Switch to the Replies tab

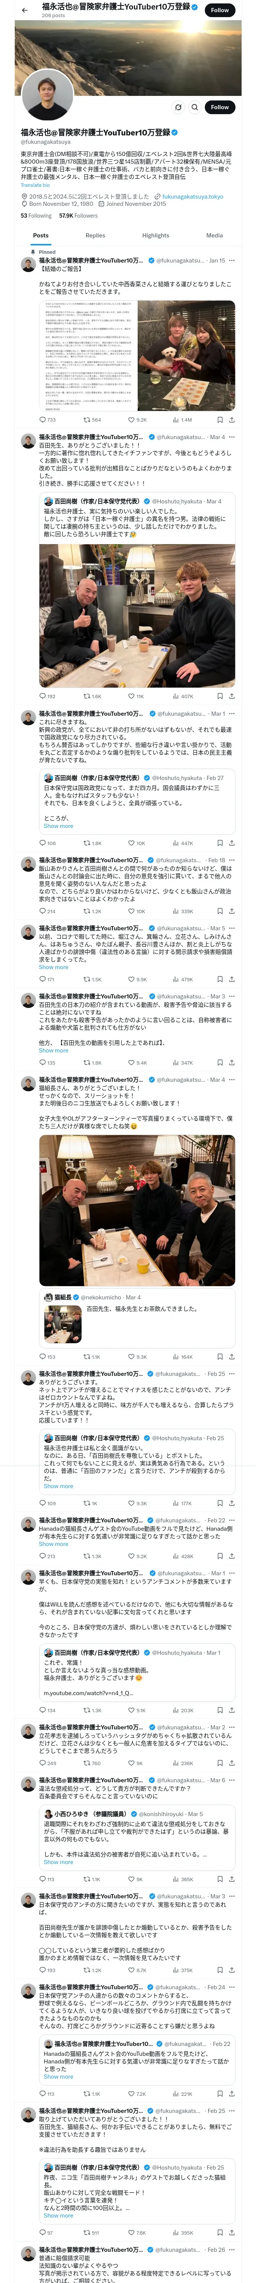(x=95, y=236)
